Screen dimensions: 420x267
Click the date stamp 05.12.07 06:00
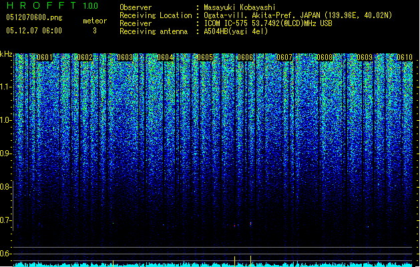34,31
